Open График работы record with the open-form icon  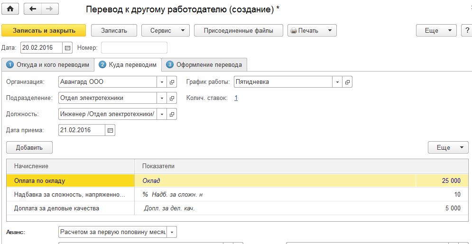click(x=348, y=82)
